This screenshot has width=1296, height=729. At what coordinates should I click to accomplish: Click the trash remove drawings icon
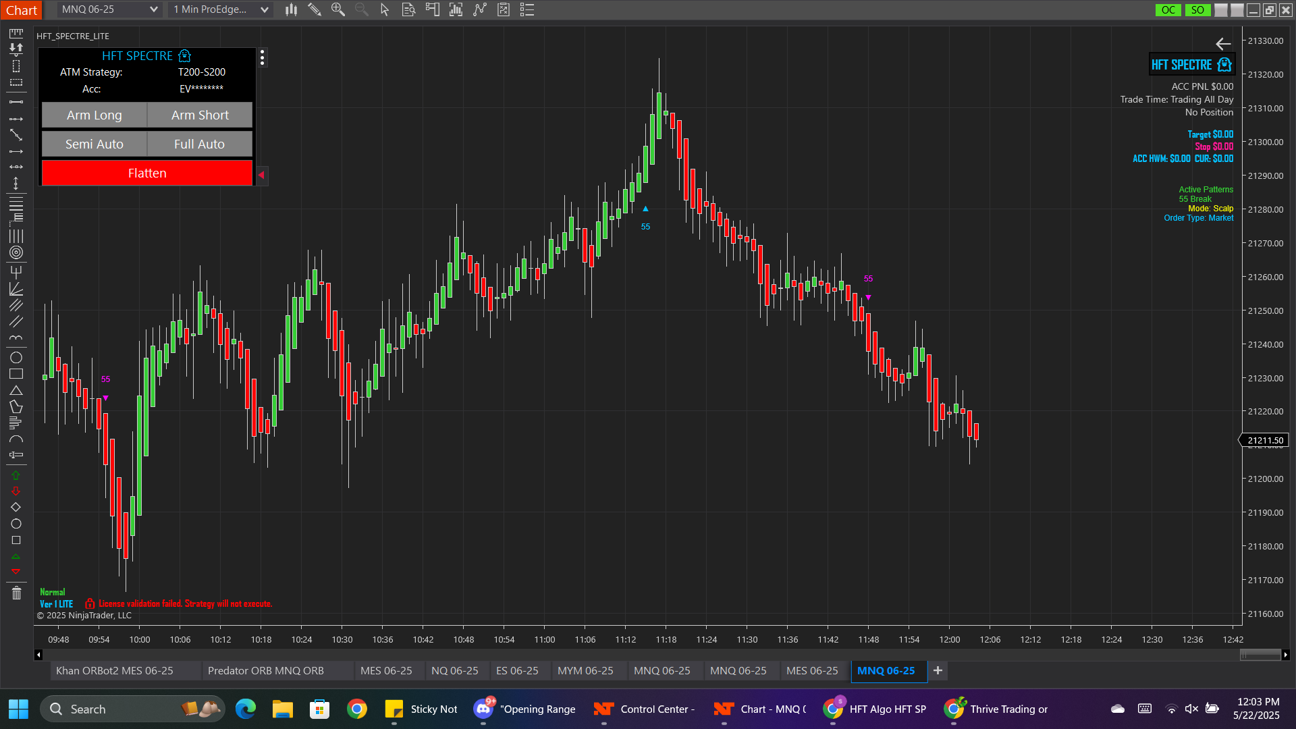[x=16, y=593]
